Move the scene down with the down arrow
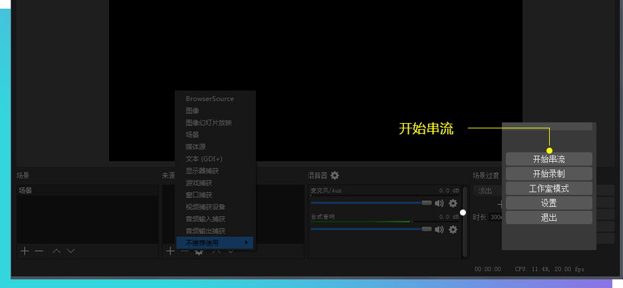The image size is (623, 288). point(71,251)
